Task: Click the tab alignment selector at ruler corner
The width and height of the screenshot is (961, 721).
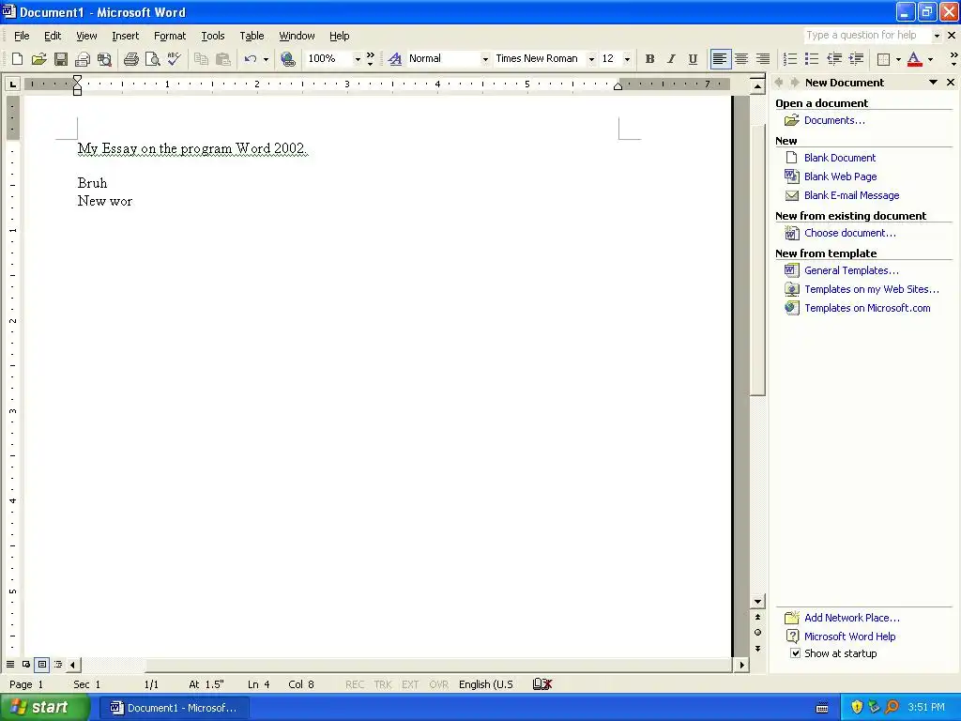Action: (x=12, y=84)
